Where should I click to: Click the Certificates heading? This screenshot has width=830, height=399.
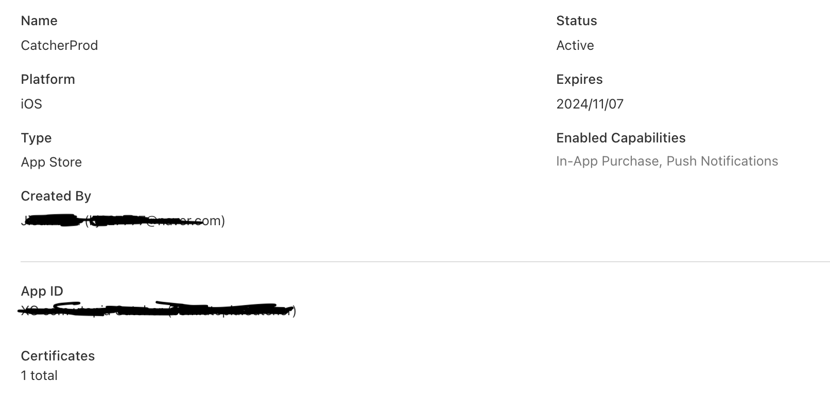coord(58,356)
